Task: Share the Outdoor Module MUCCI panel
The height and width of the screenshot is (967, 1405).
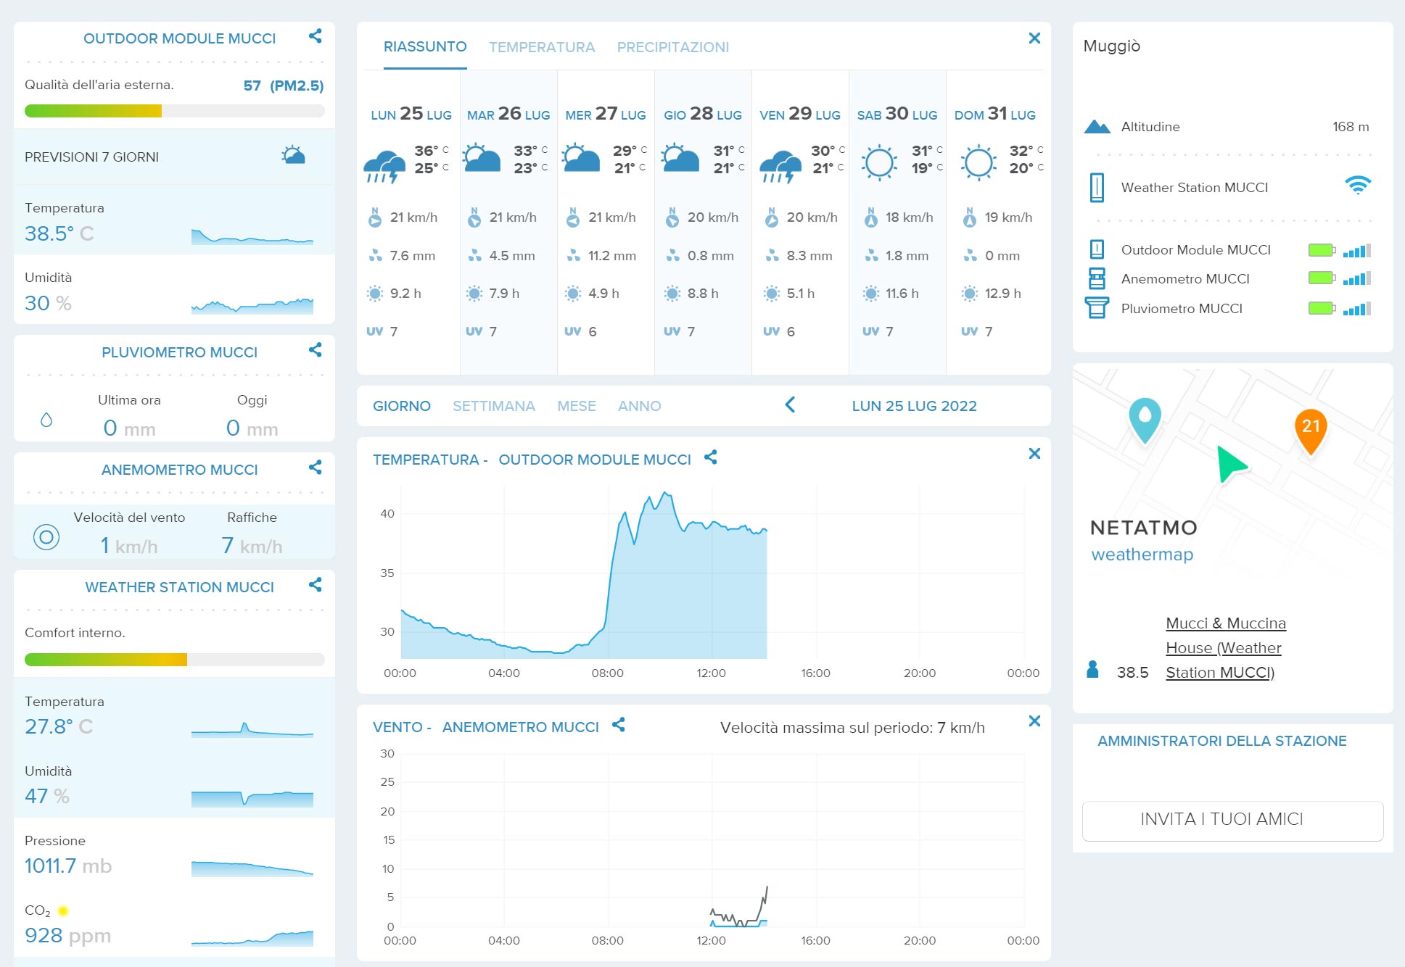Action: [316, 36]
